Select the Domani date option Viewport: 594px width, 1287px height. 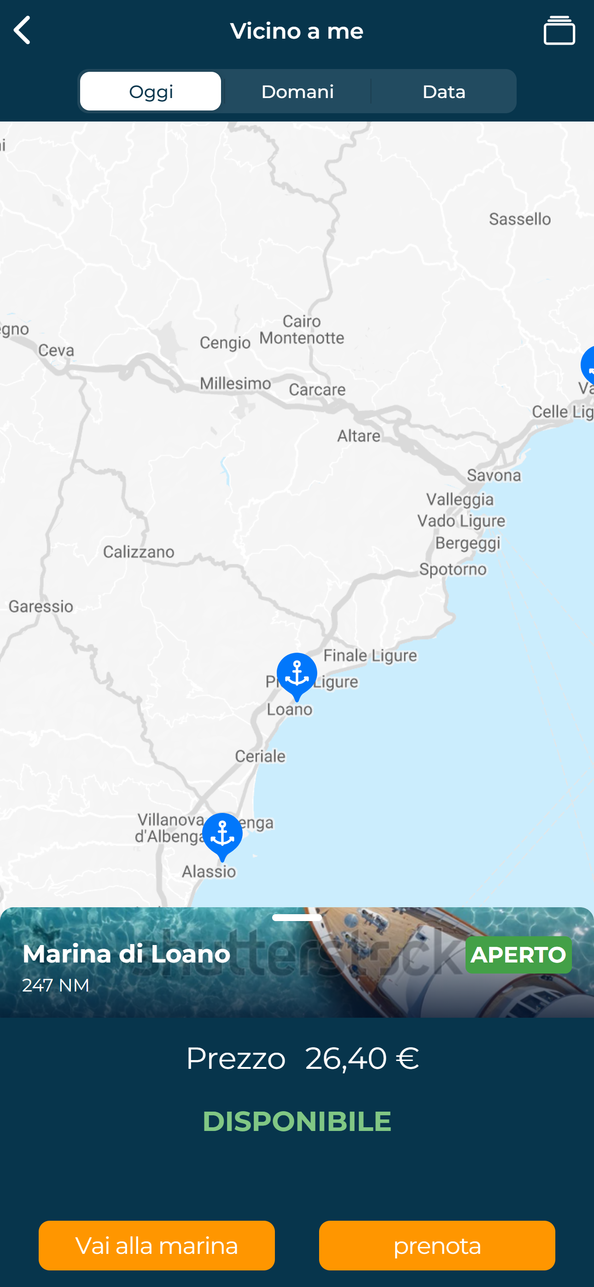(x=297, y=92)
